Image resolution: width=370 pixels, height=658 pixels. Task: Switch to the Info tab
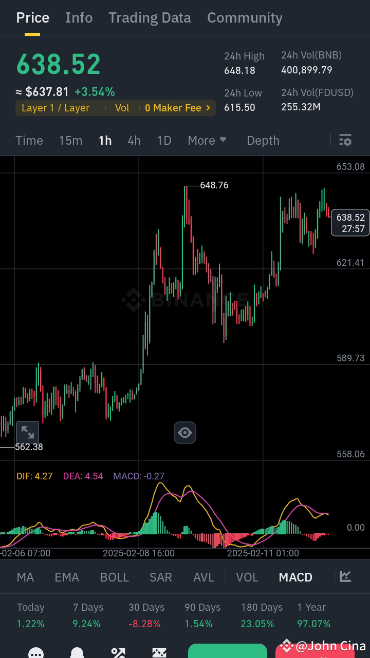click(79, 18)
